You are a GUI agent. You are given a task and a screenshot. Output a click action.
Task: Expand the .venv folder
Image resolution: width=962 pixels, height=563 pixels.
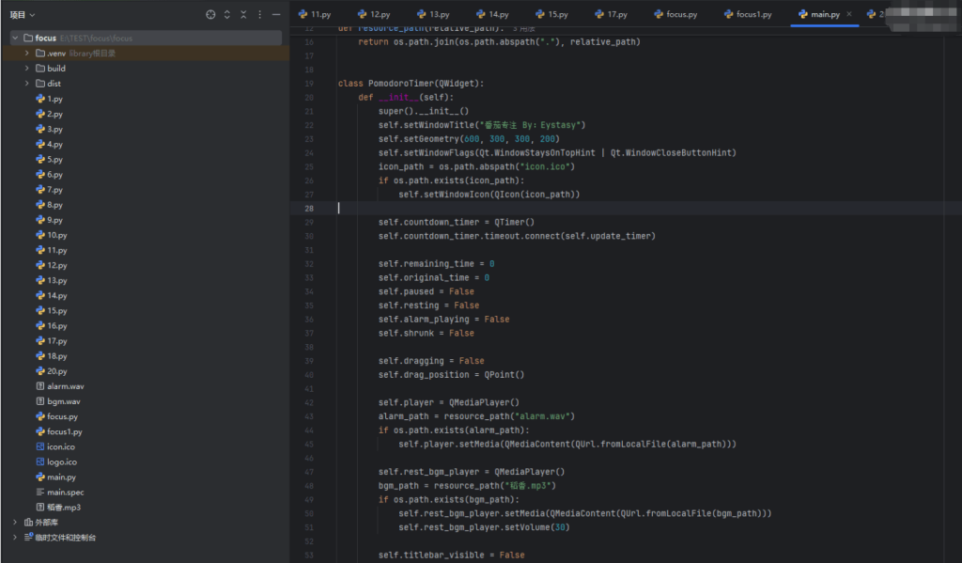[x=27, y=54]
